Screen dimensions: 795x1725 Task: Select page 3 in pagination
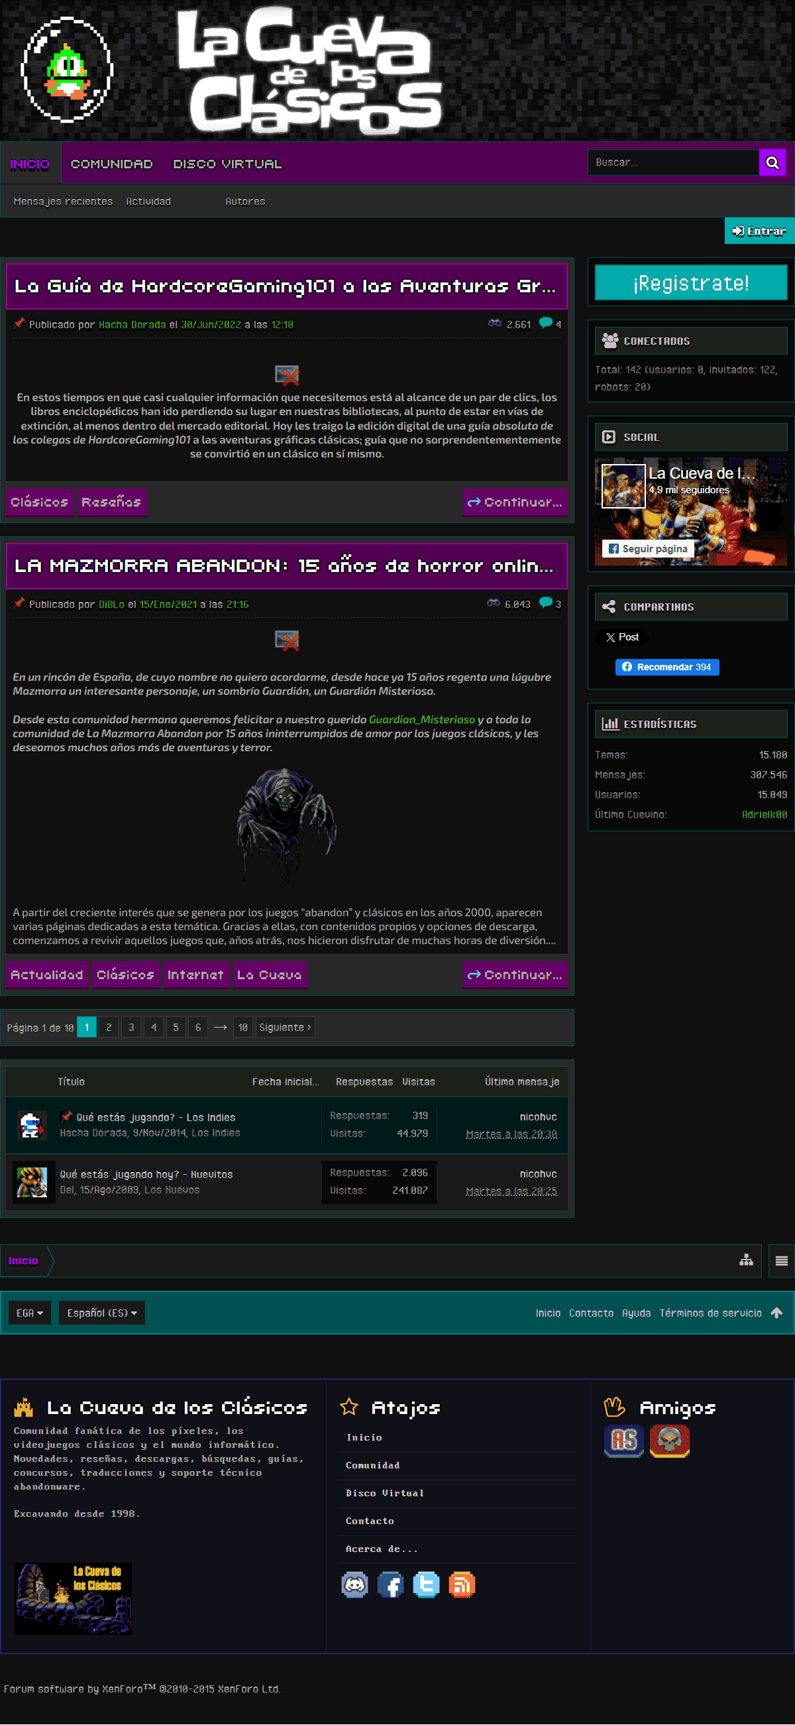131,1027
